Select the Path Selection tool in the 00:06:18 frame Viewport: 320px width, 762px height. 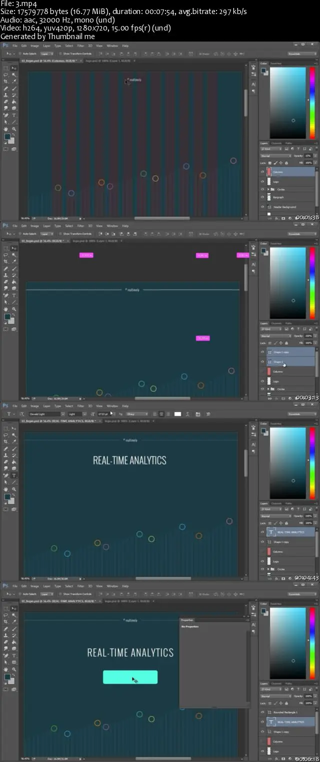pos(5,662)
